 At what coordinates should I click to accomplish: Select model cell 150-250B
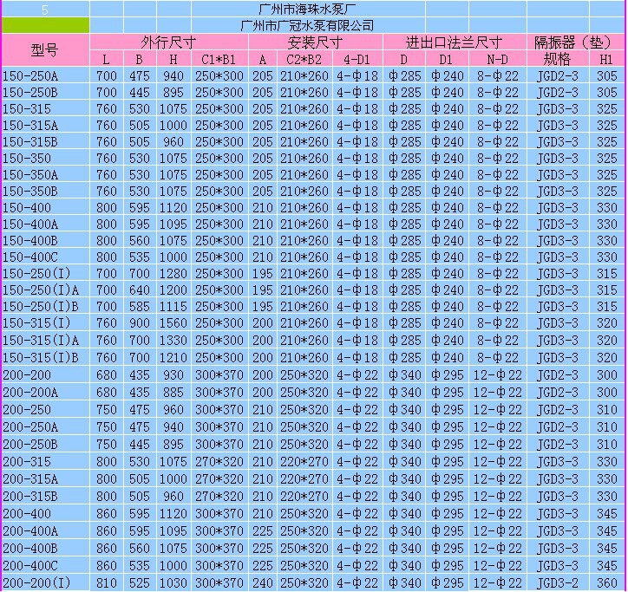pos(45,92)
